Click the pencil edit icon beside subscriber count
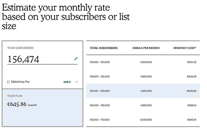The image size is (207, 128). click(76, 59)
